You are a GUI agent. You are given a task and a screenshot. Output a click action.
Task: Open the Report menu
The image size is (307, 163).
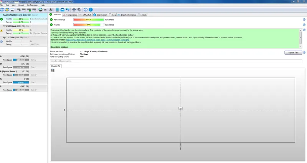click(21, 5)
